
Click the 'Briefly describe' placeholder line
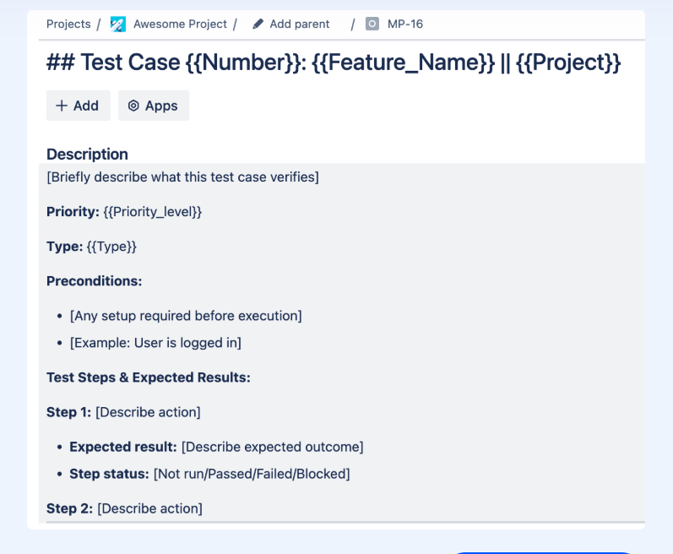(x=182, y=177)
